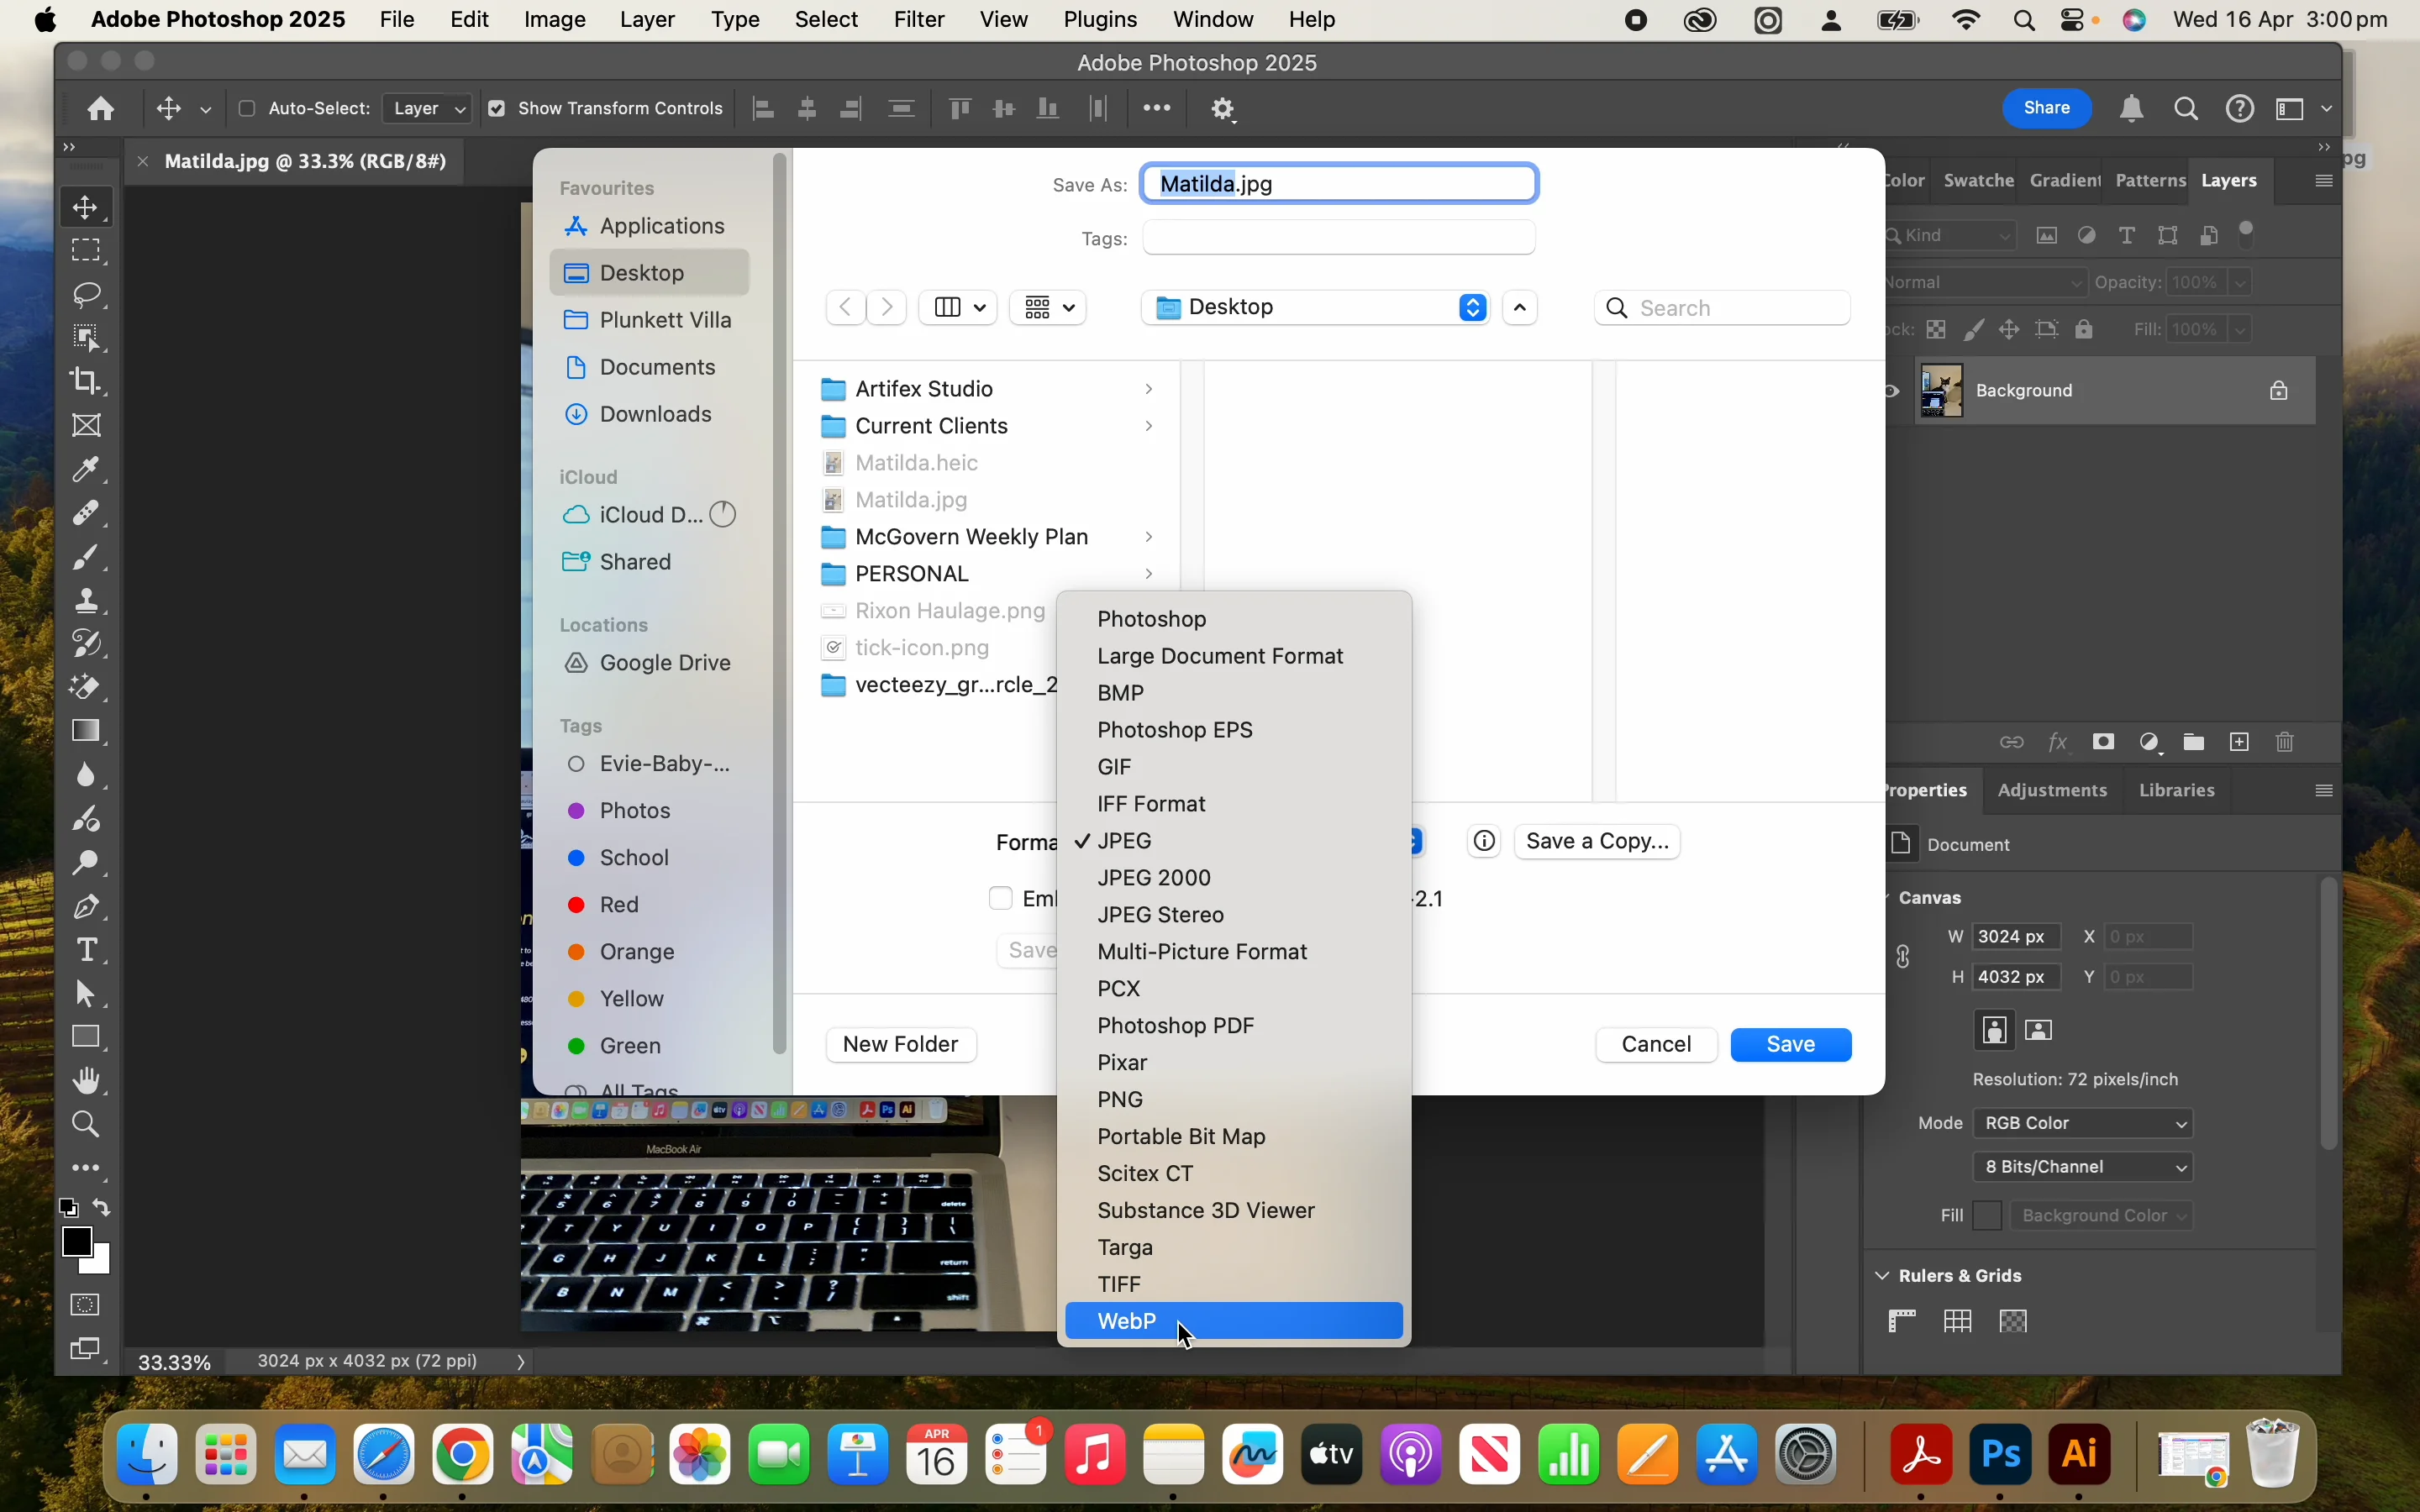The image size is (2420, 1512).
Task: Select the Horizontal Type tool
Action: tap(86, 950)
